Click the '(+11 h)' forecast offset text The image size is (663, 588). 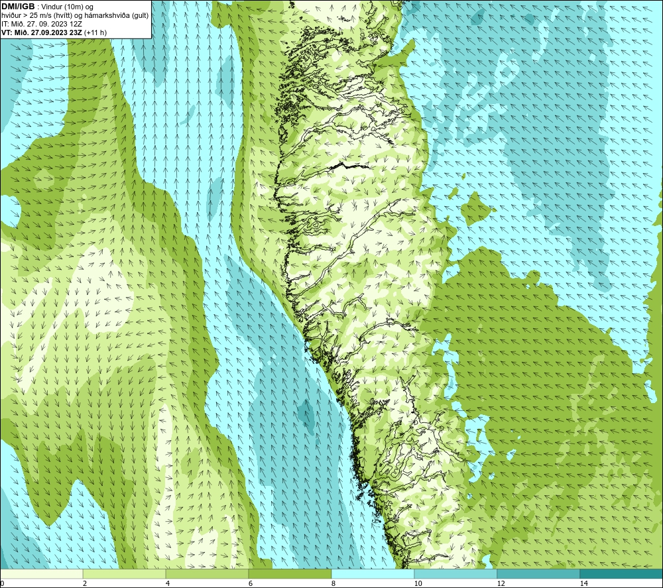[x=96, y=32]
